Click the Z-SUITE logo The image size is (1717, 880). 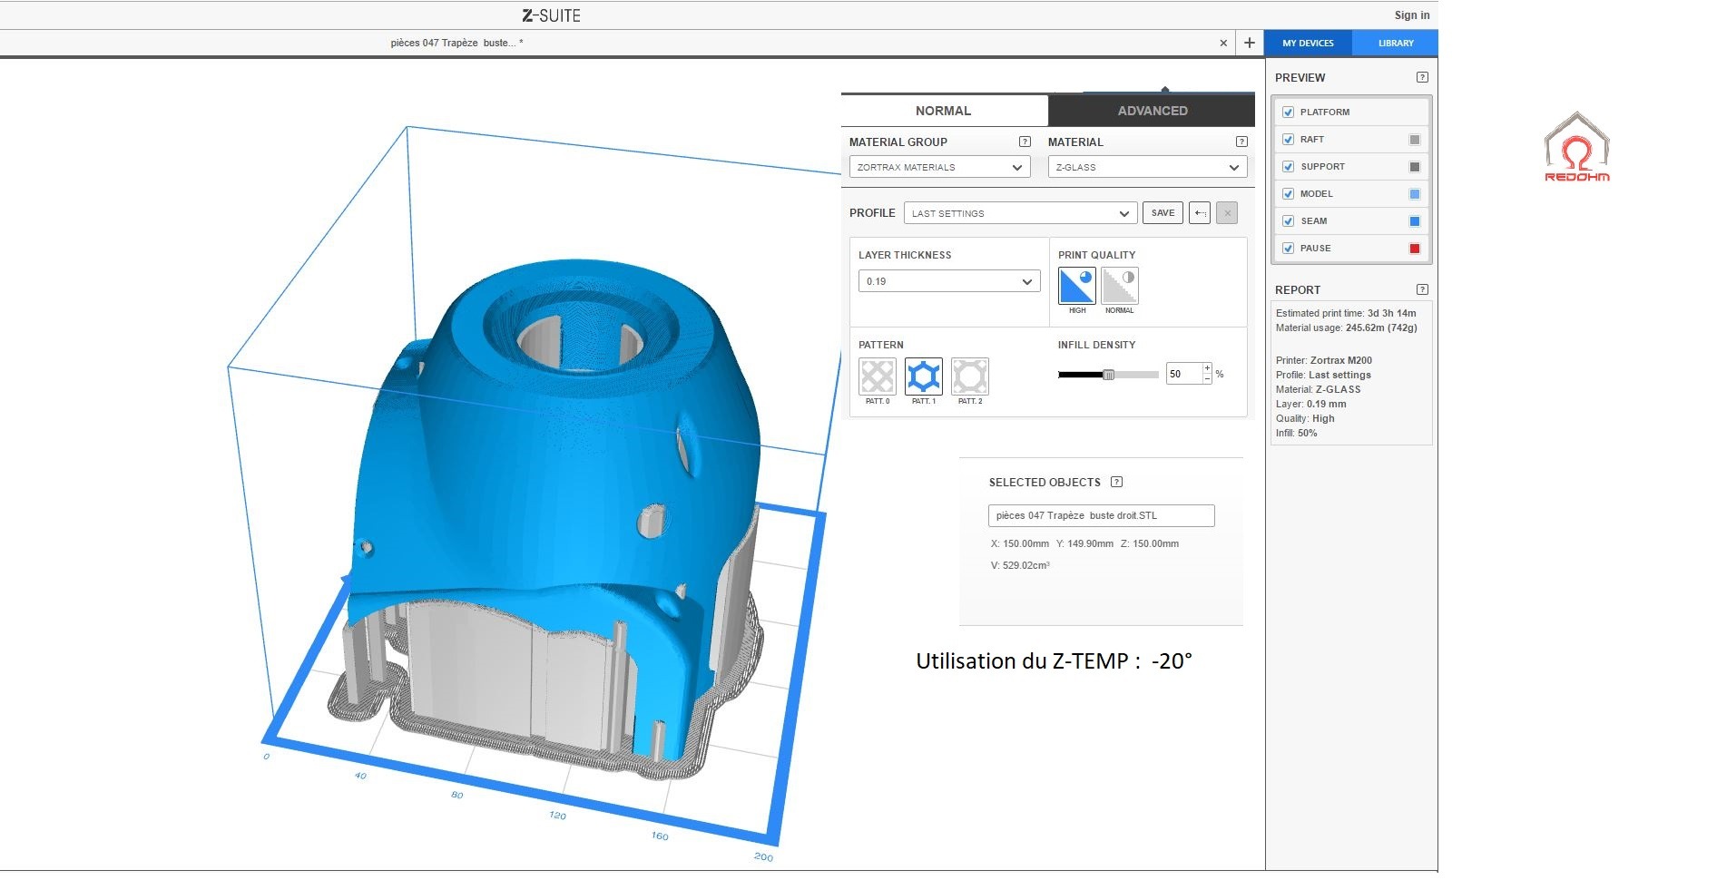click(x=551, y=15)
